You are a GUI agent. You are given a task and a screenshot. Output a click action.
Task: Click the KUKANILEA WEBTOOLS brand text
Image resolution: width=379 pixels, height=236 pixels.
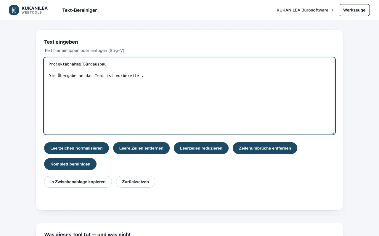pyautogui.click(x=35, y=10)
